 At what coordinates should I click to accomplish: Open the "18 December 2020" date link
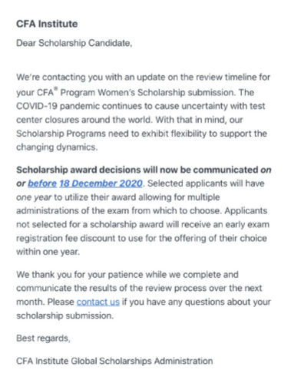[x=101, y=183]
